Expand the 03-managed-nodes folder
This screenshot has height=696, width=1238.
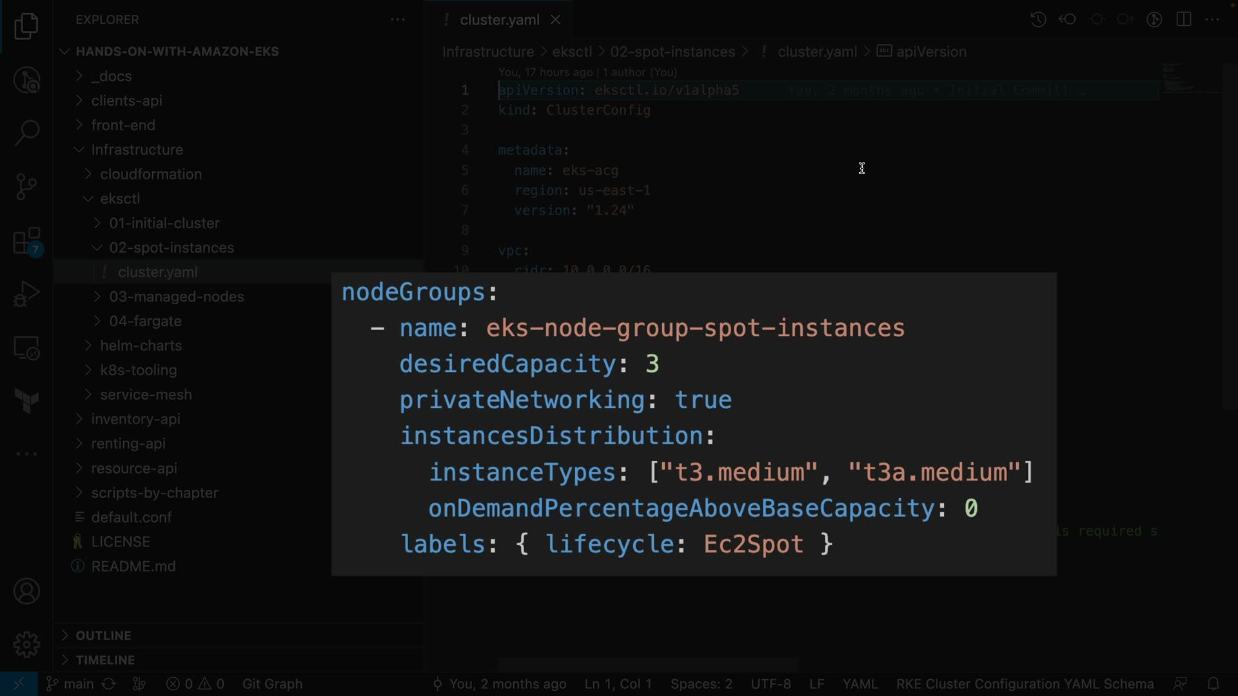point(176,296)
